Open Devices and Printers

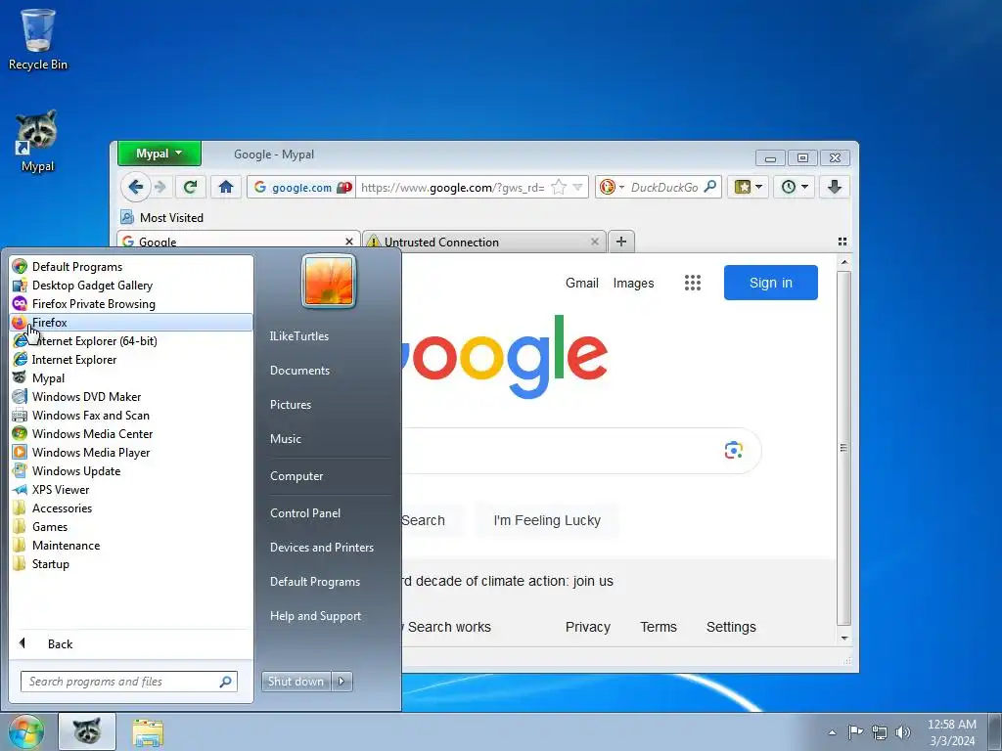coord(322,548)
